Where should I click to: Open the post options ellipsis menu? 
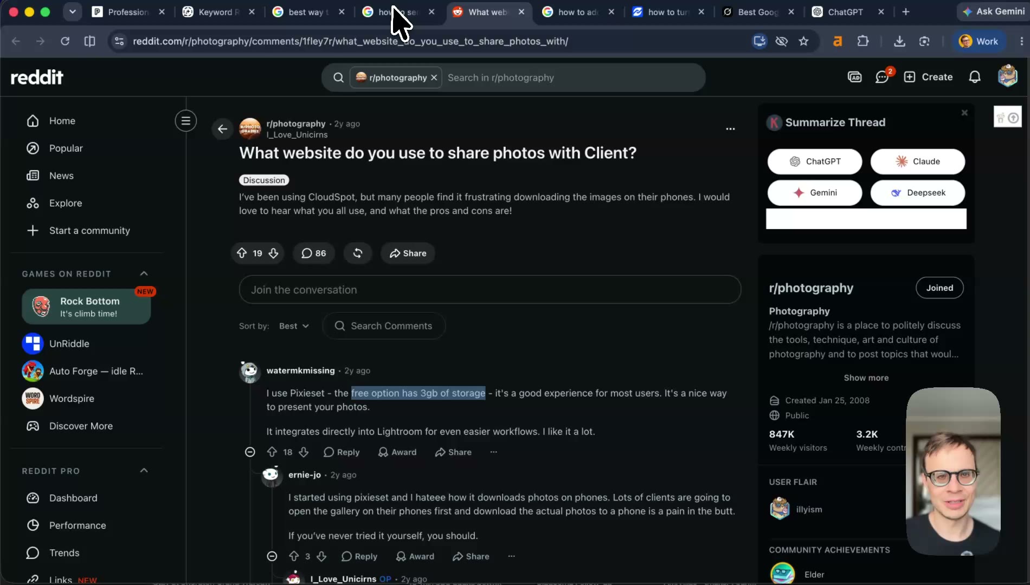tap(730, 129)
